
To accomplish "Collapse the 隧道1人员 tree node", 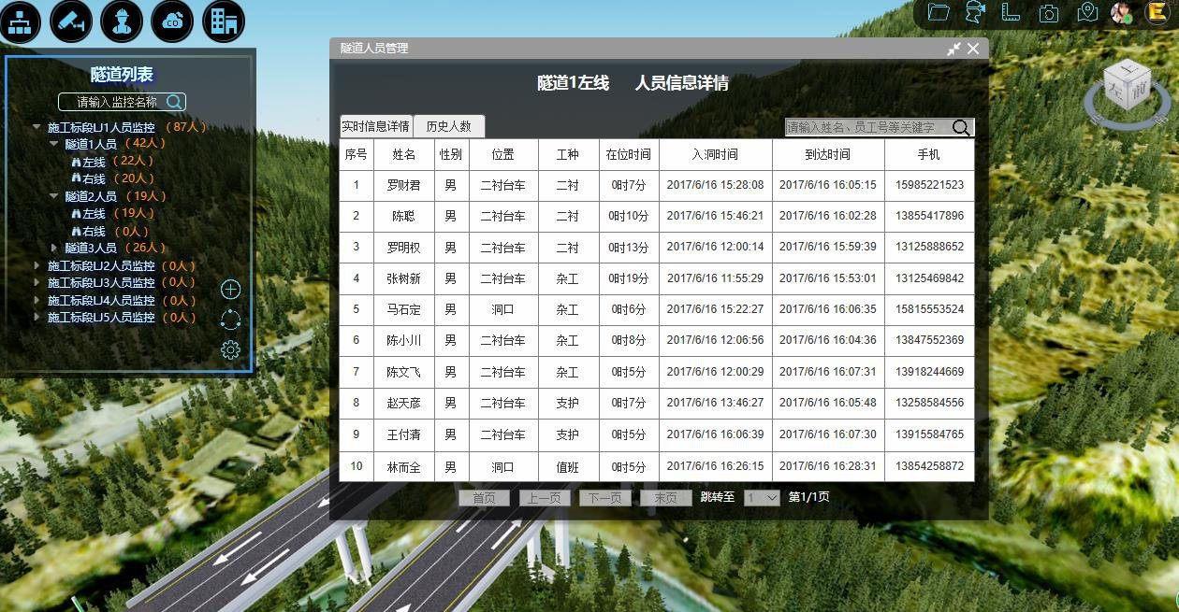I will [54, 145].
